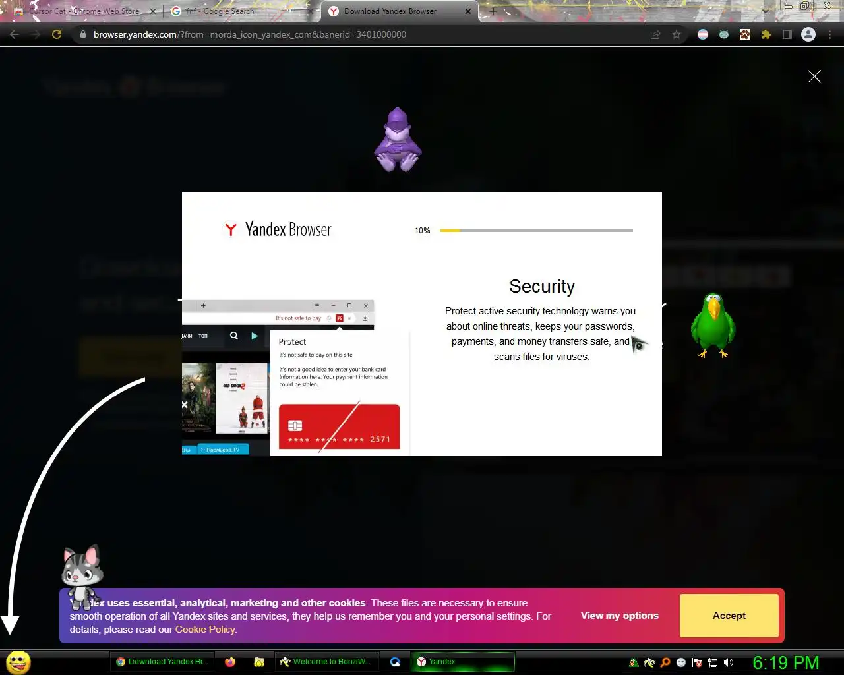
Task: Open the teal cat face extension
Action: coord(724,34)
